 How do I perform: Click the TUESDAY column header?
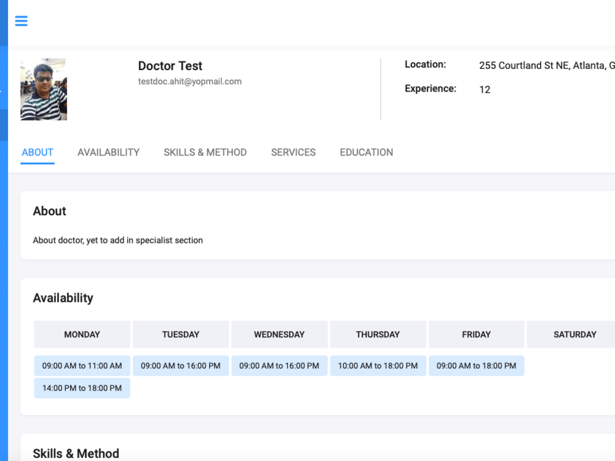tap(181, 334)
